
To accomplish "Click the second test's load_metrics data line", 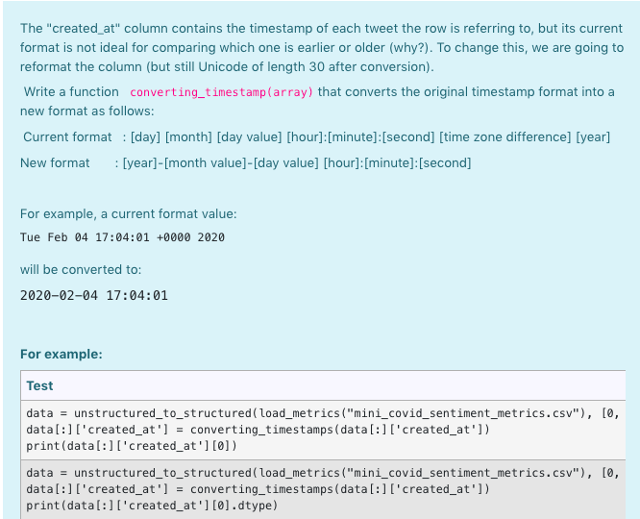I will (323, 473).
